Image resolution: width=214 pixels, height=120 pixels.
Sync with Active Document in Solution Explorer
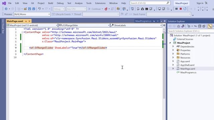point(195,26)
